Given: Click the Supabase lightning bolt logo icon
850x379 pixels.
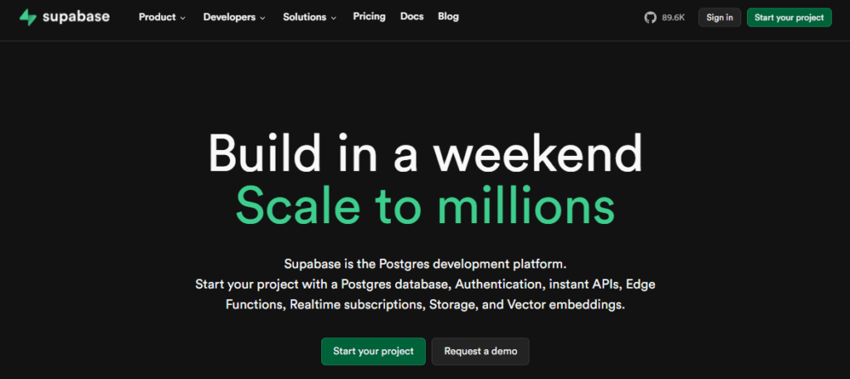Looking at the screenshot, I should [27, 17].
